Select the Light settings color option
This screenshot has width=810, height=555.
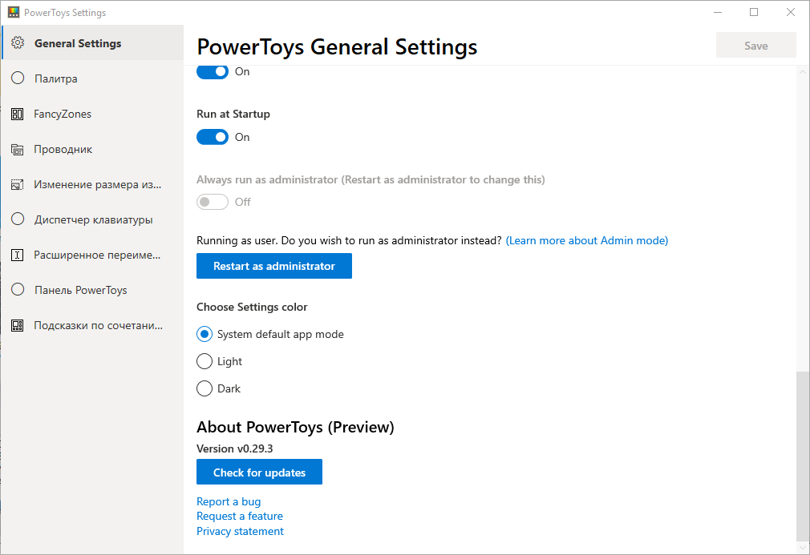205,361
